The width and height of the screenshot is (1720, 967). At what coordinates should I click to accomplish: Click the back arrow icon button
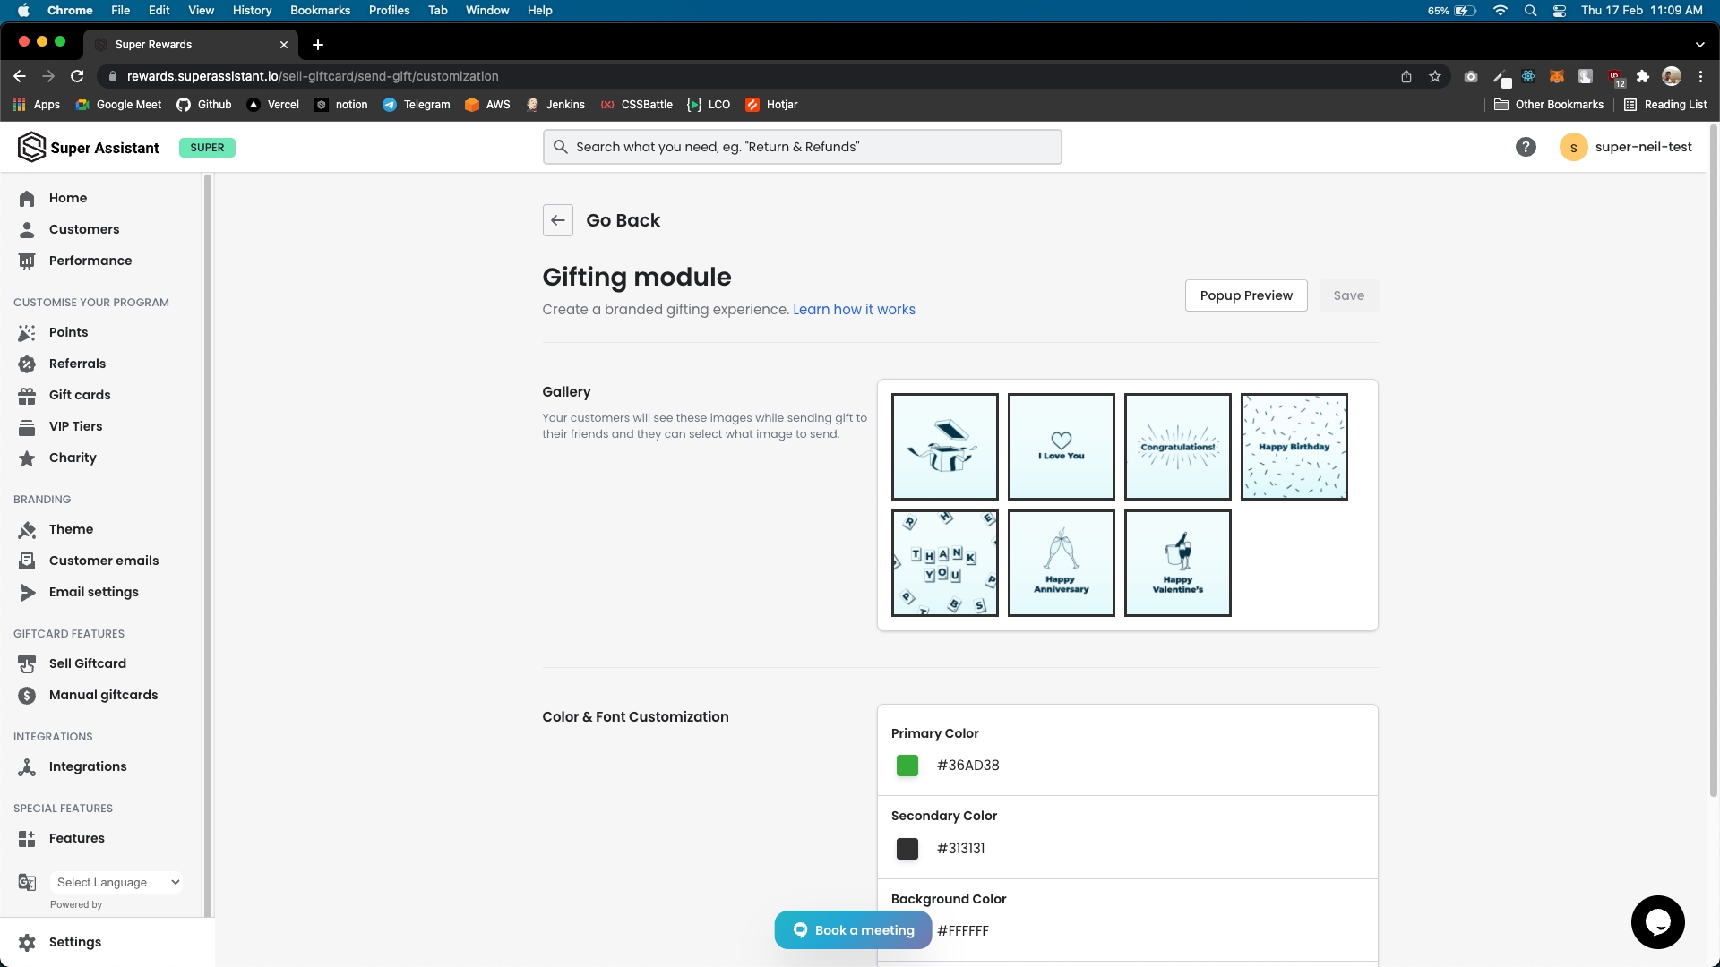[x=557, y=220]
